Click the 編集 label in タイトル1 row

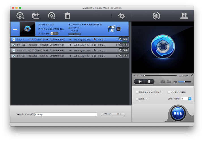125,39
